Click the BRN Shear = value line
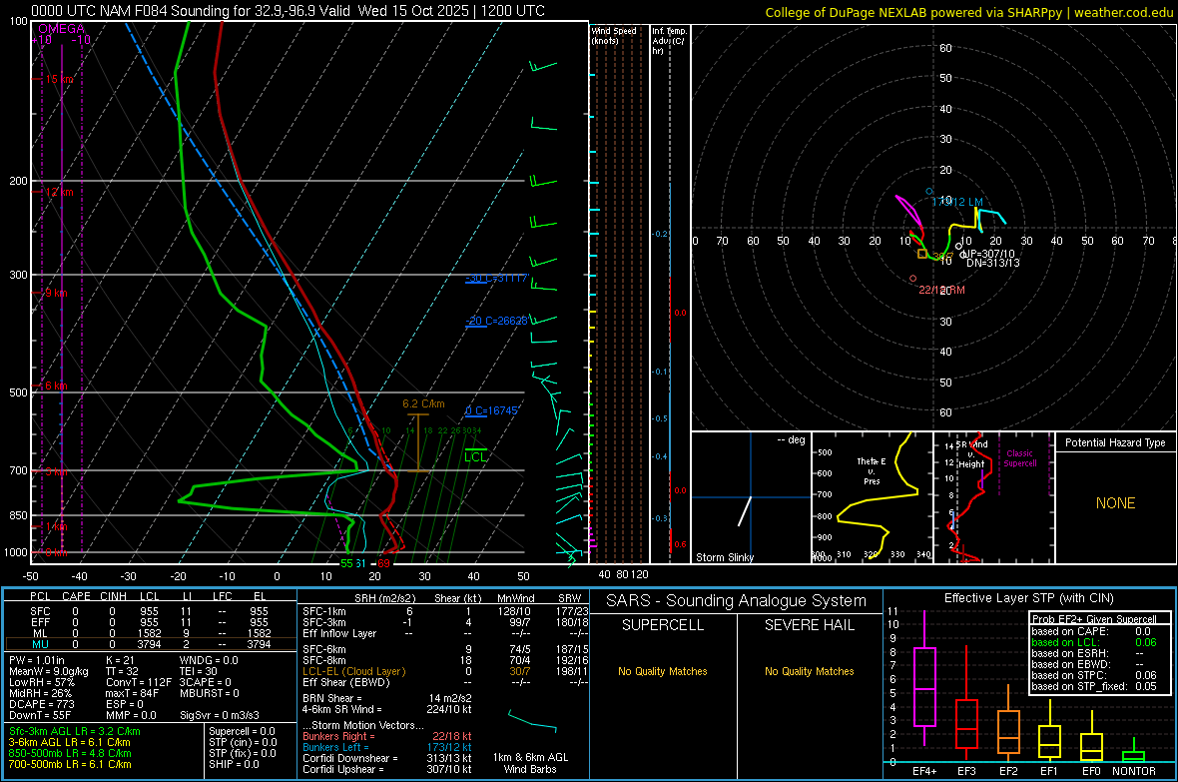This screenshot has height=782, width=1178. (387, 698)
